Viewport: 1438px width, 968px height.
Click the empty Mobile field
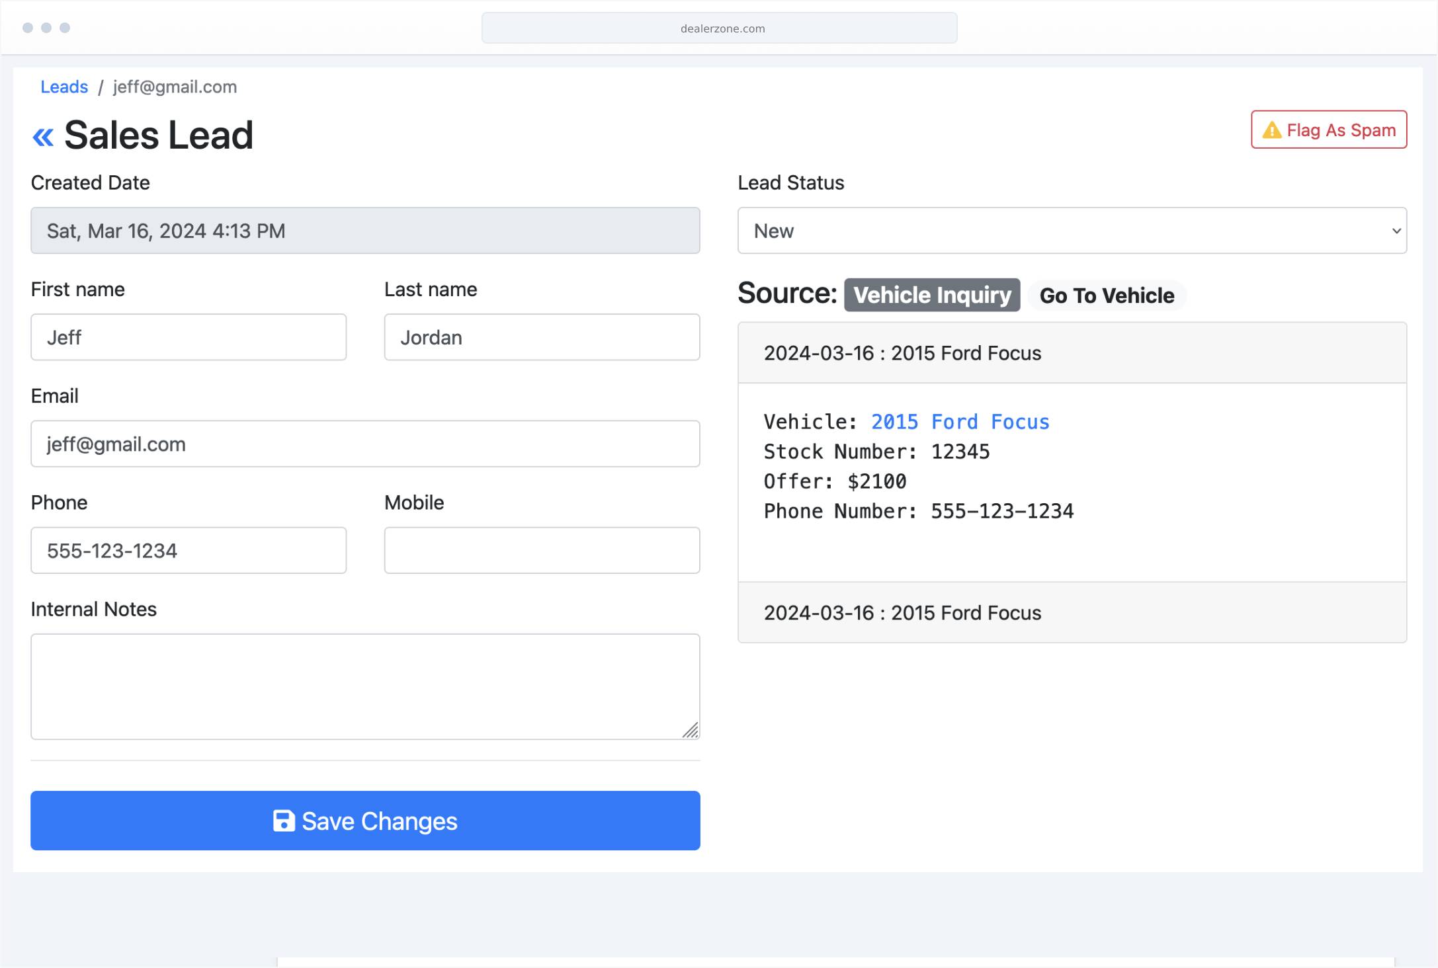click(x=542, y=550)
